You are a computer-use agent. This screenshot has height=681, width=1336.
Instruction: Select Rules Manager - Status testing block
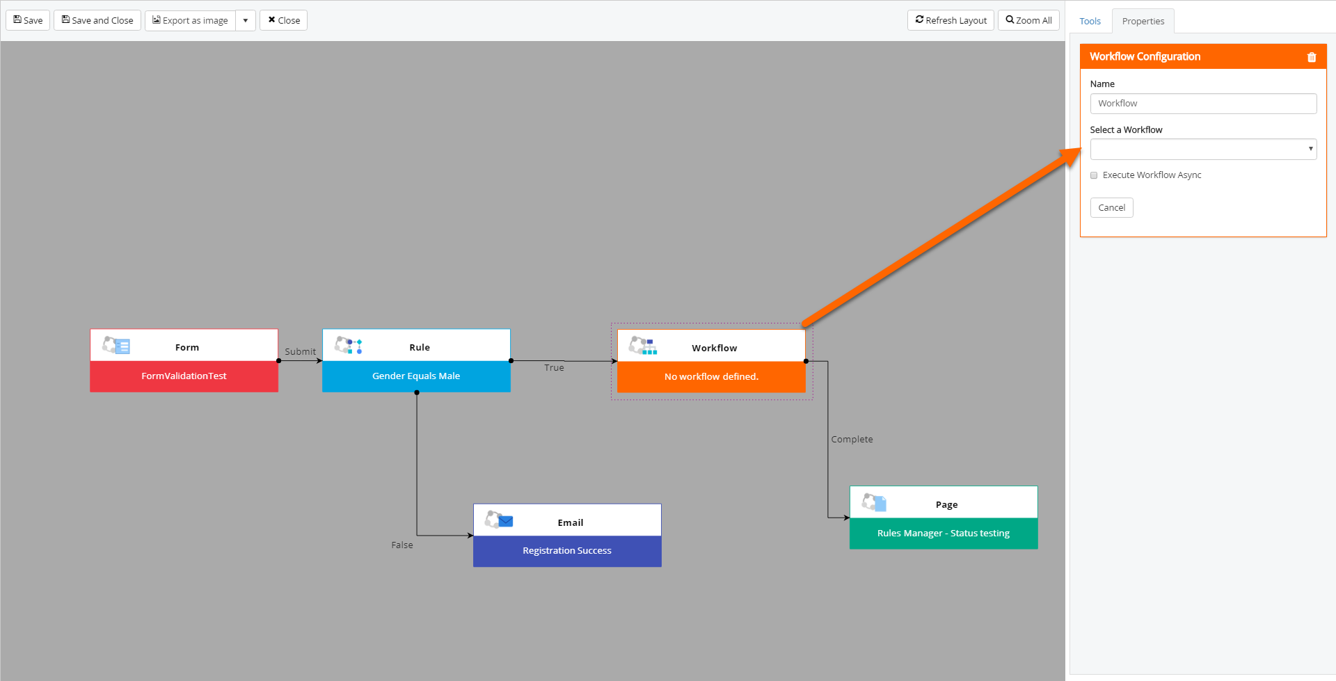[944, 534]
